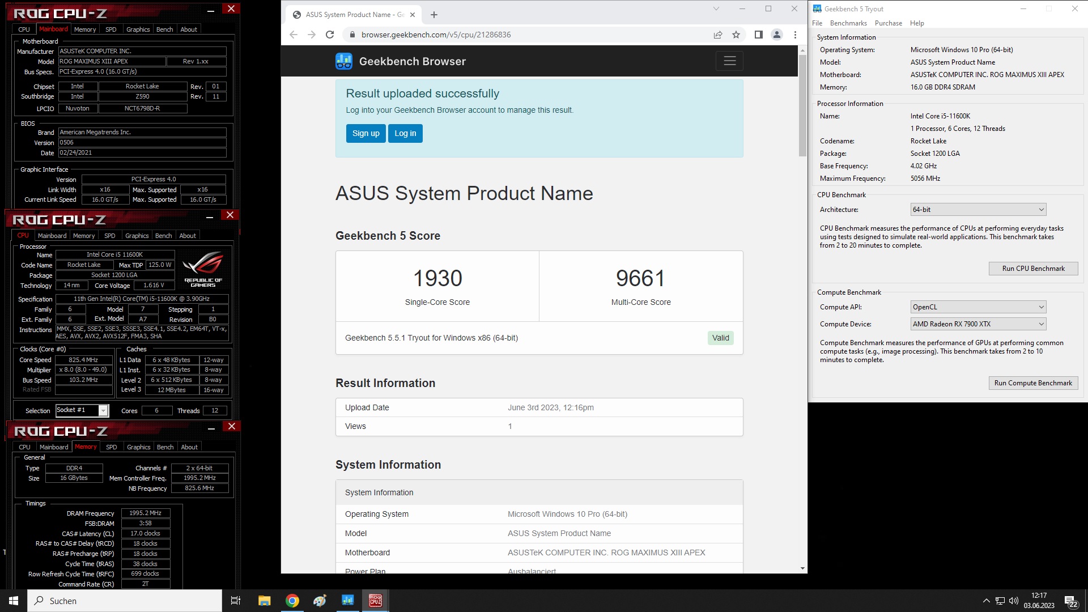Open the Architecture 64-bit dropdown
This screenshot has width=1088, height=612.
click(x=978, y=210)
